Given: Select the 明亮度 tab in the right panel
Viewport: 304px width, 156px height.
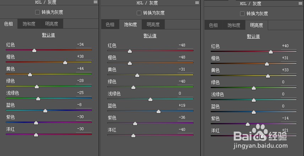Looking at the screenshot, I should pyautogui.click(x=256, y=25).
